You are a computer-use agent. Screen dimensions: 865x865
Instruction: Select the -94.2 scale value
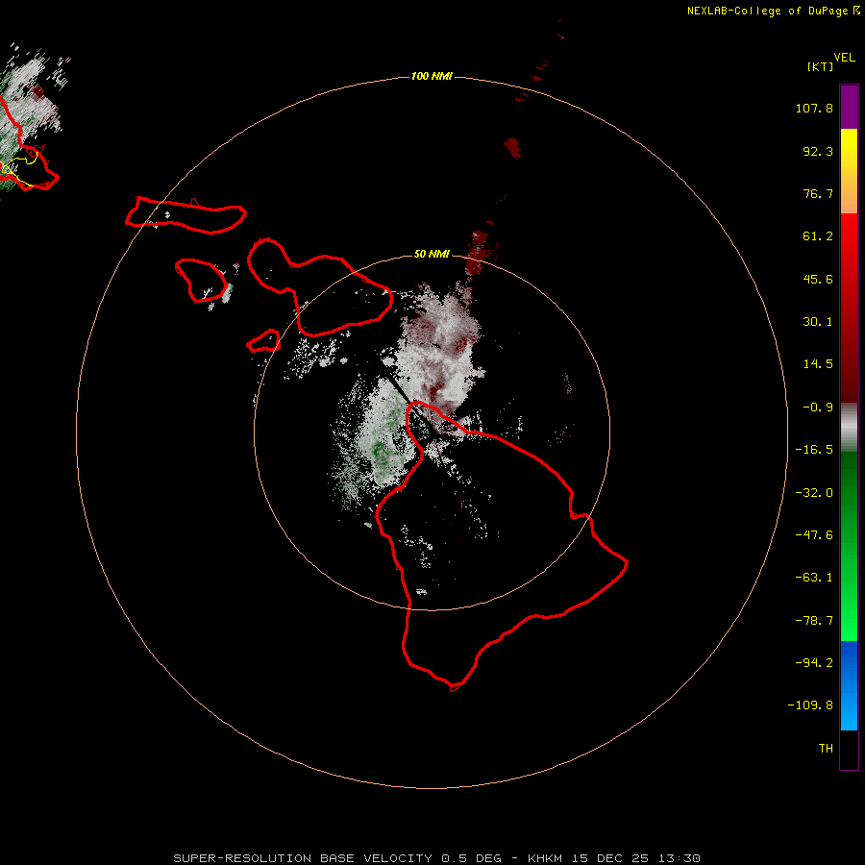pyautogui.click(x=814, y=662)
